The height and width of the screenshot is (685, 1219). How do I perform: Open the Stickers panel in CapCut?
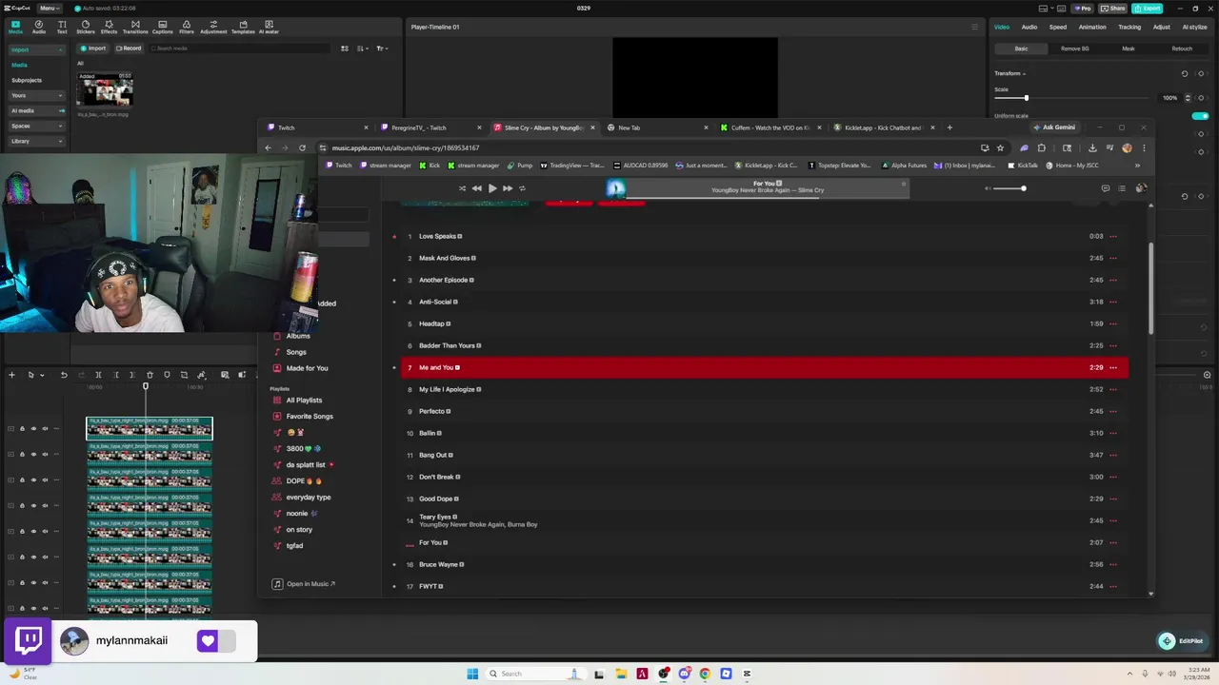(x=86, y=28)
